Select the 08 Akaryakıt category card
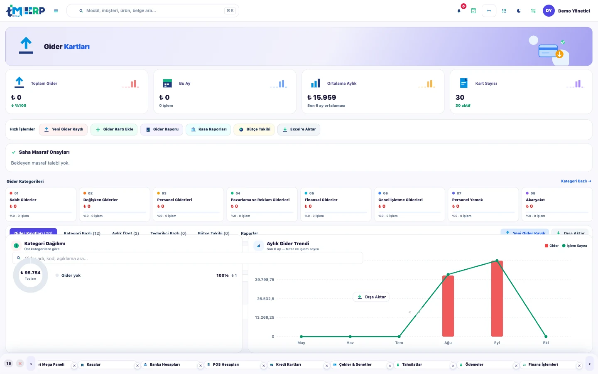This screenshot has height=374, width=598. pos(557,204)
